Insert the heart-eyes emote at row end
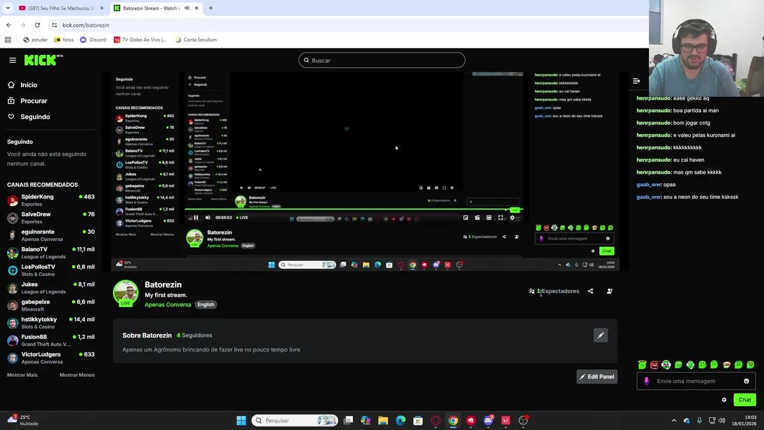The image size is (764, 430). click(x=751, y=364)
